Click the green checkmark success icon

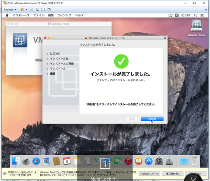[x=121, y=61]
